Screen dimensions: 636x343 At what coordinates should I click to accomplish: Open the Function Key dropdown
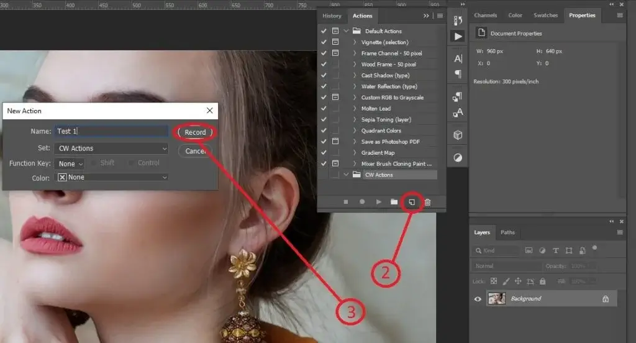pyautogui.click(x=70, y=163)
